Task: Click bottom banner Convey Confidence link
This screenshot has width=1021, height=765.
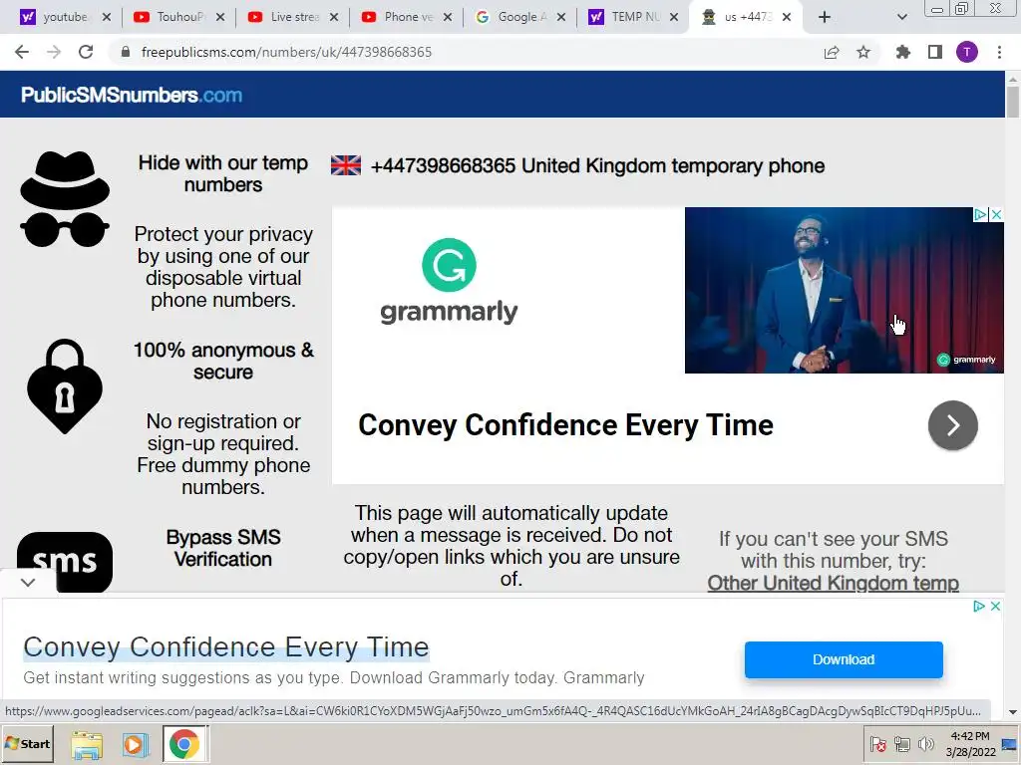Action: pyautogui.click(x=226, y=647)
